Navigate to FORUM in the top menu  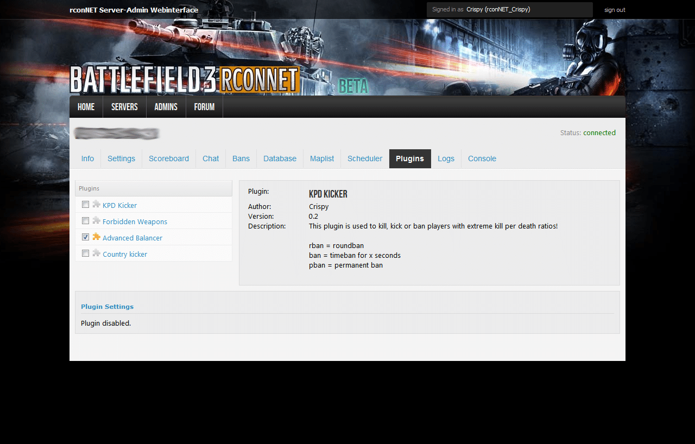204,107
